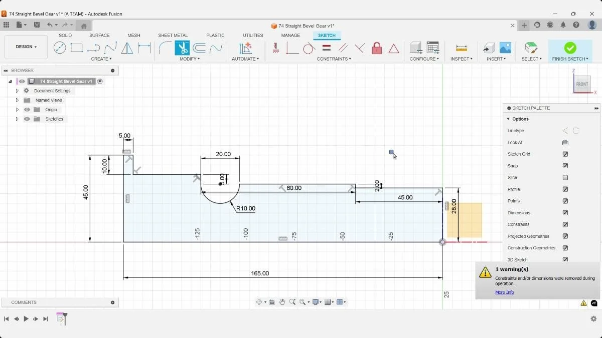Open the INSPECT dropdown menu
The image size is (602, 338).
click(x=462, y=59)
